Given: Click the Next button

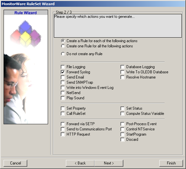Looking at the screenshot, I should pos(109,163).
